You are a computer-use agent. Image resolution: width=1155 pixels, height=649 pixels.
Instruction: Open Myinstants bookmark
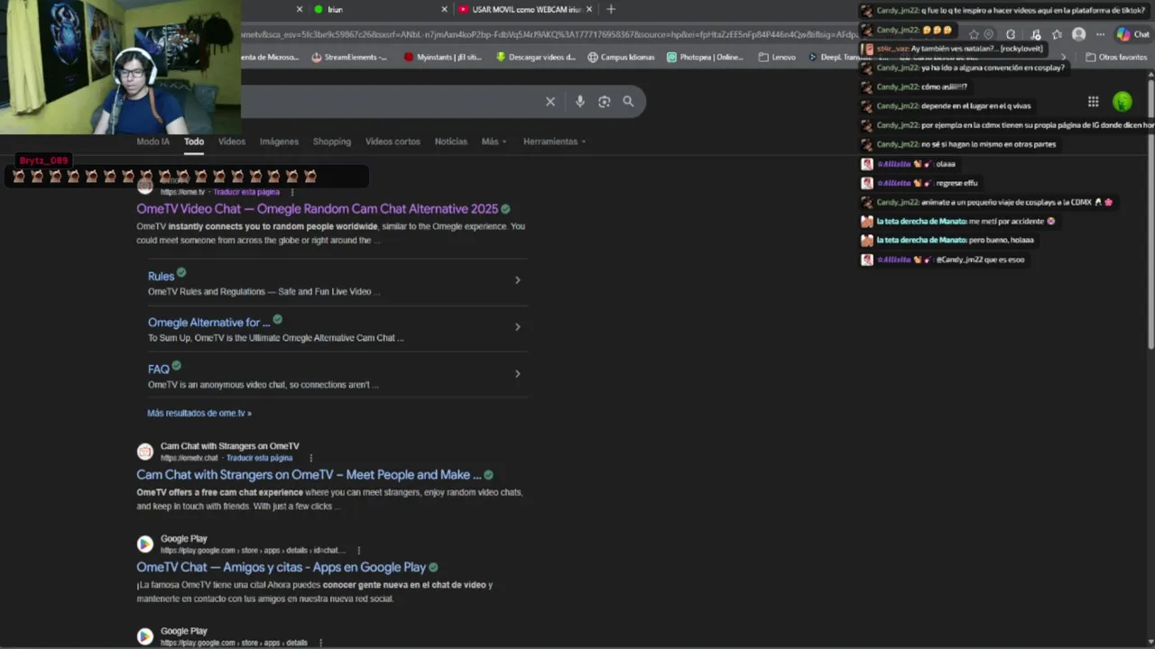tap(443, 57)
